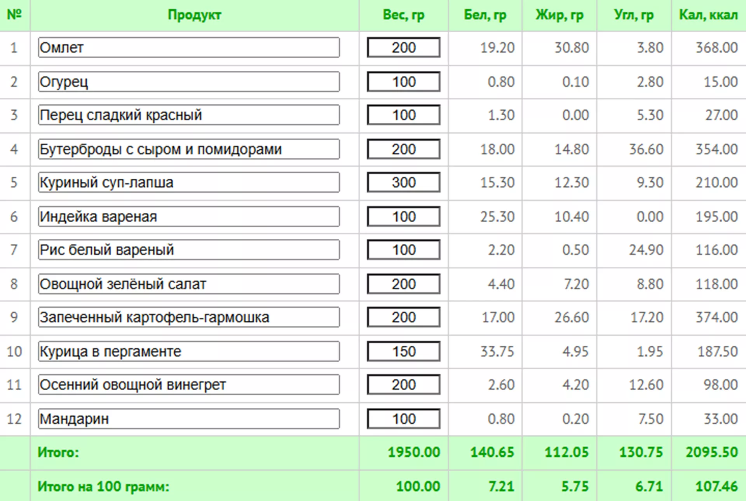Screen dimensions: 746x501
Task: Click the Мандарин product name field
Action: pos(189,419)
